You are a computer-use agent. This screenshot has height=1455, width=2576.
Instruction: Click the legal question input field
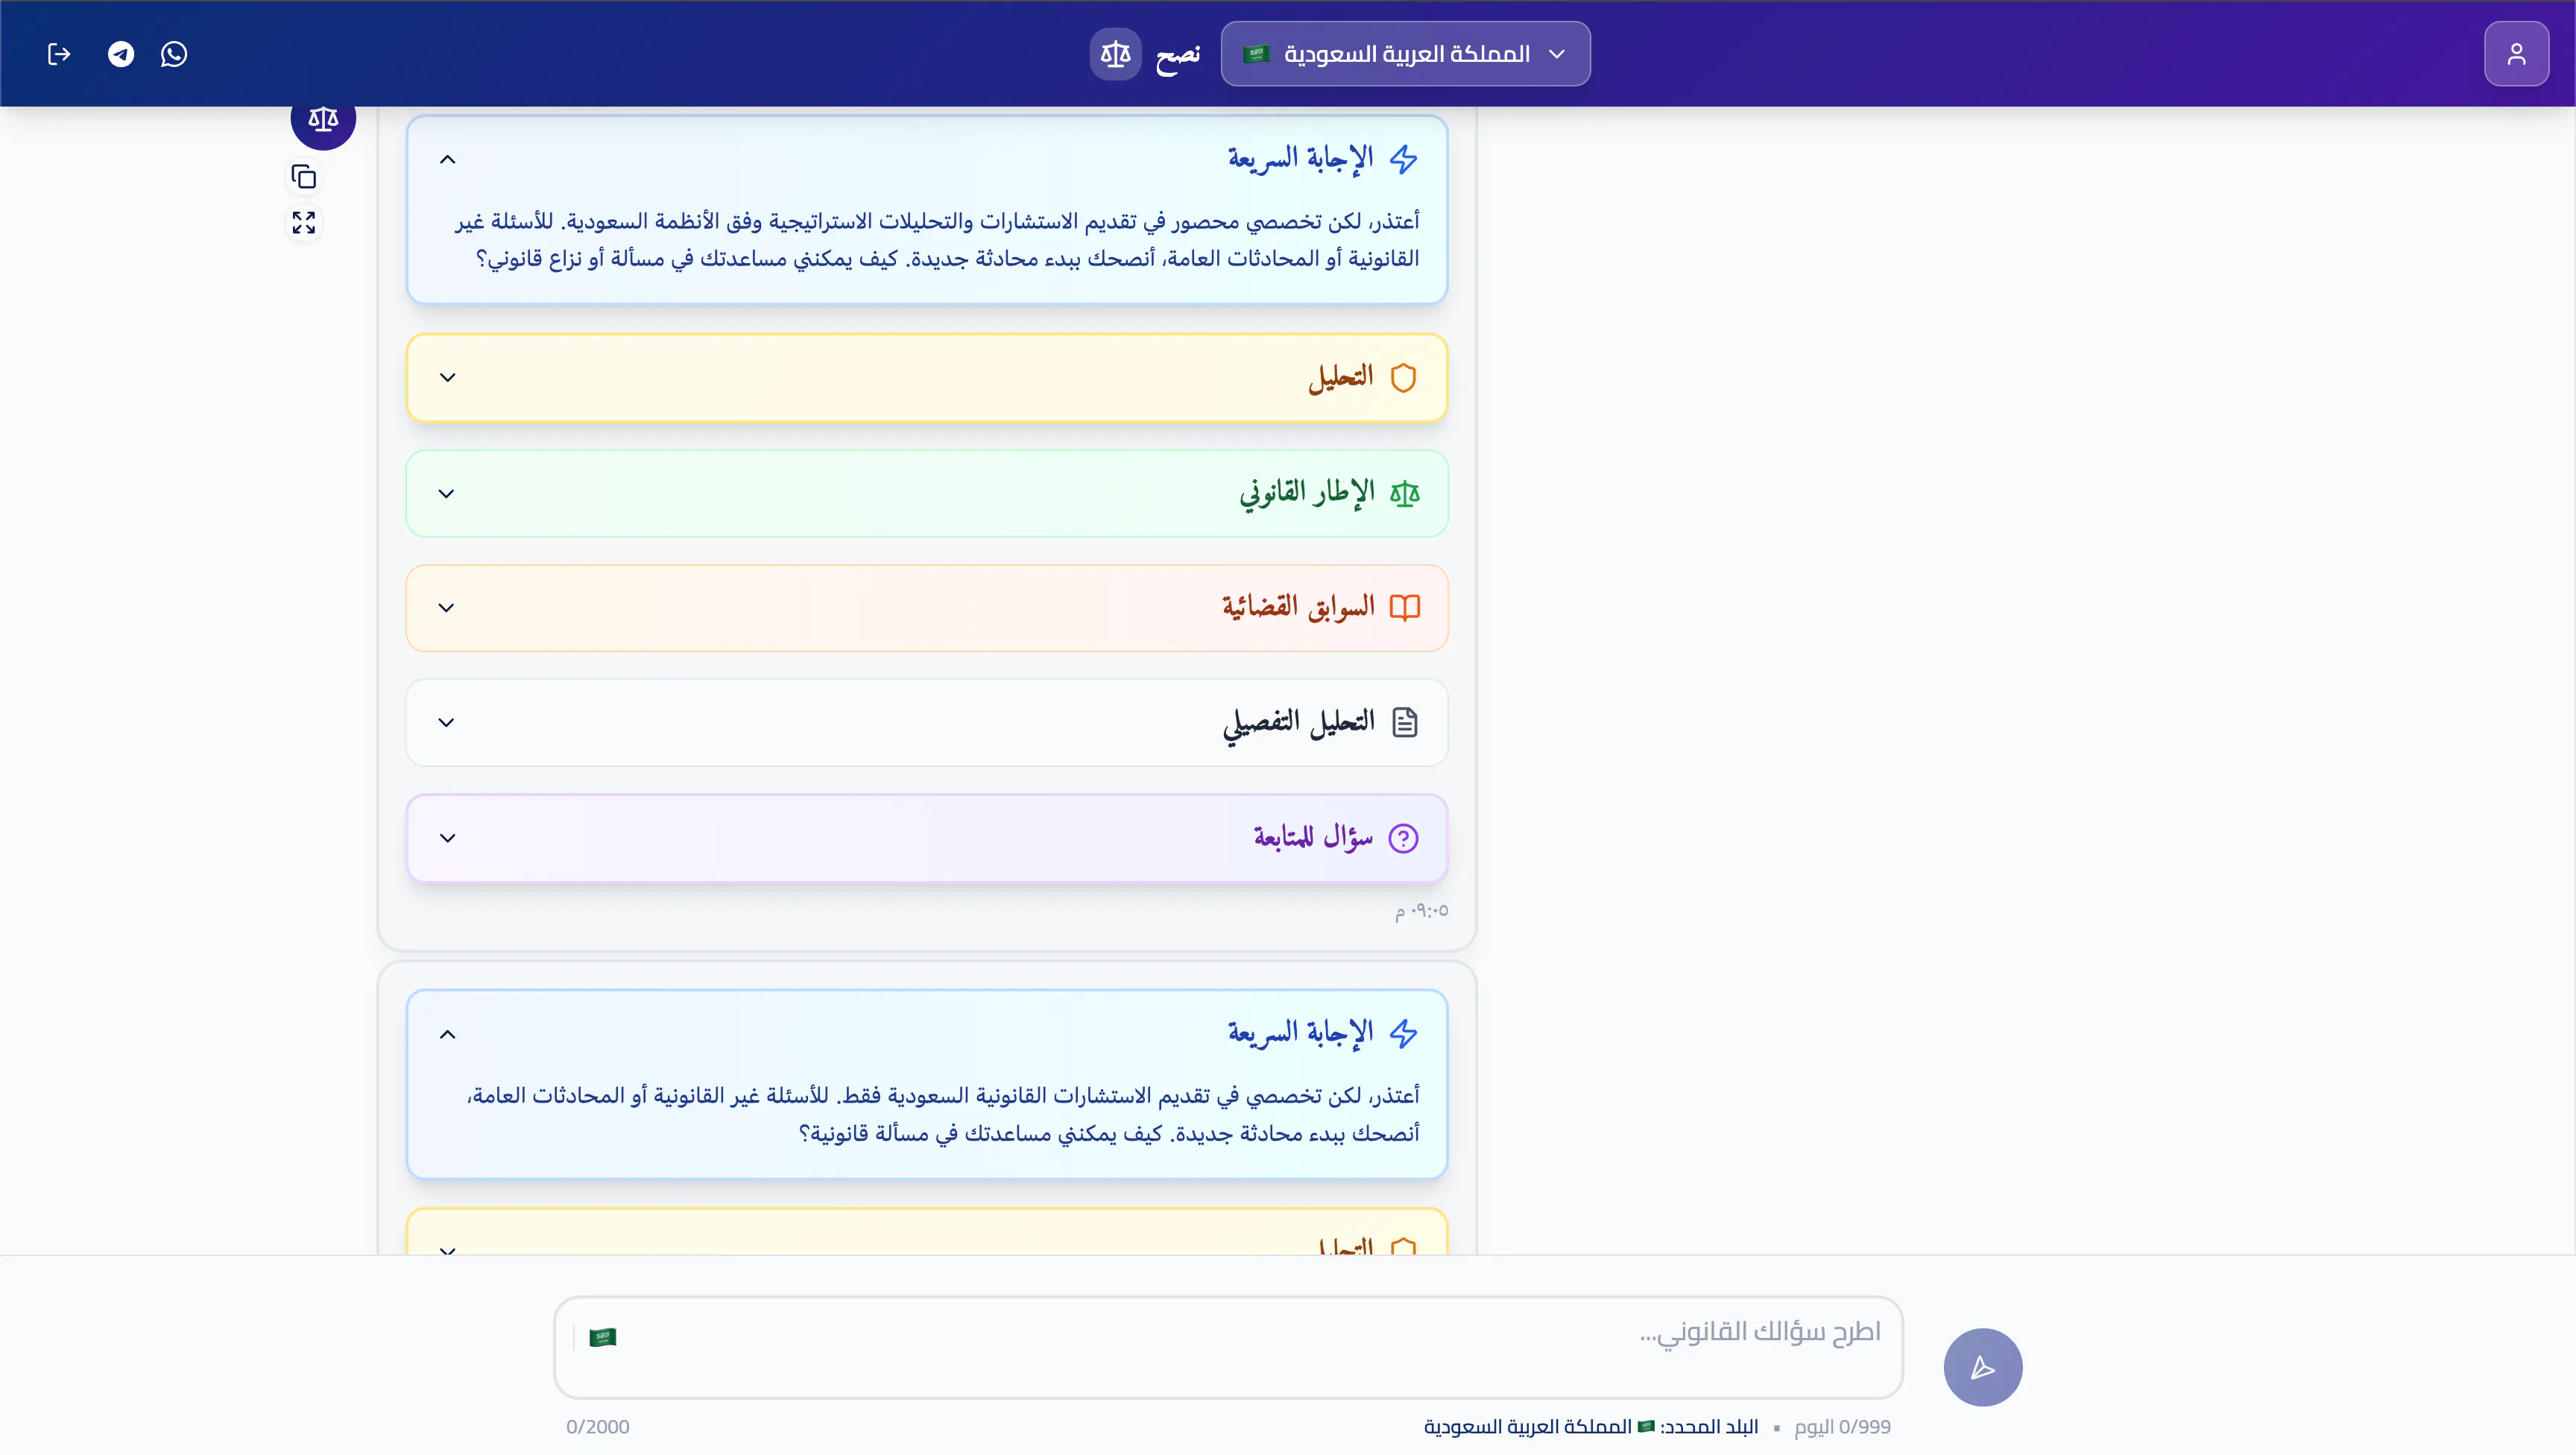coord(1228,1347)
